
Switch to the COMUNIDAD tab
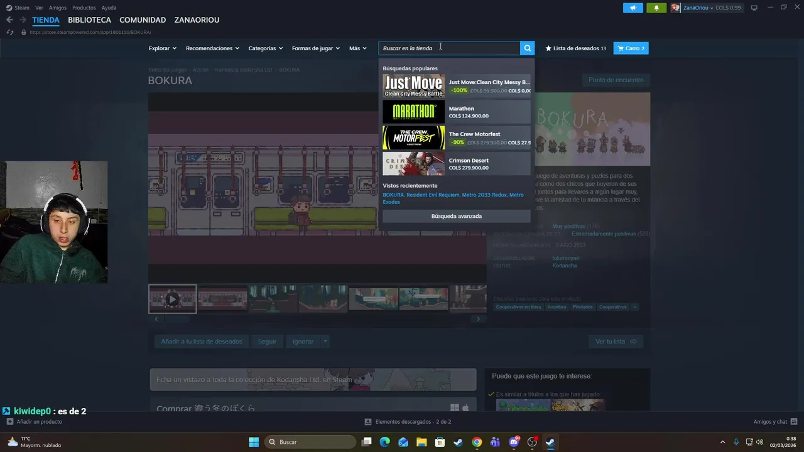pyautogui.click(x=143, y=20)
